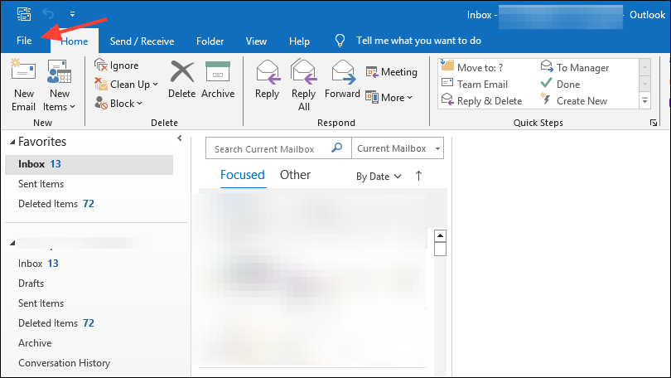Run the Team Email quick step
The height and width of the screenshot is (378, 671).
(475, 85)
